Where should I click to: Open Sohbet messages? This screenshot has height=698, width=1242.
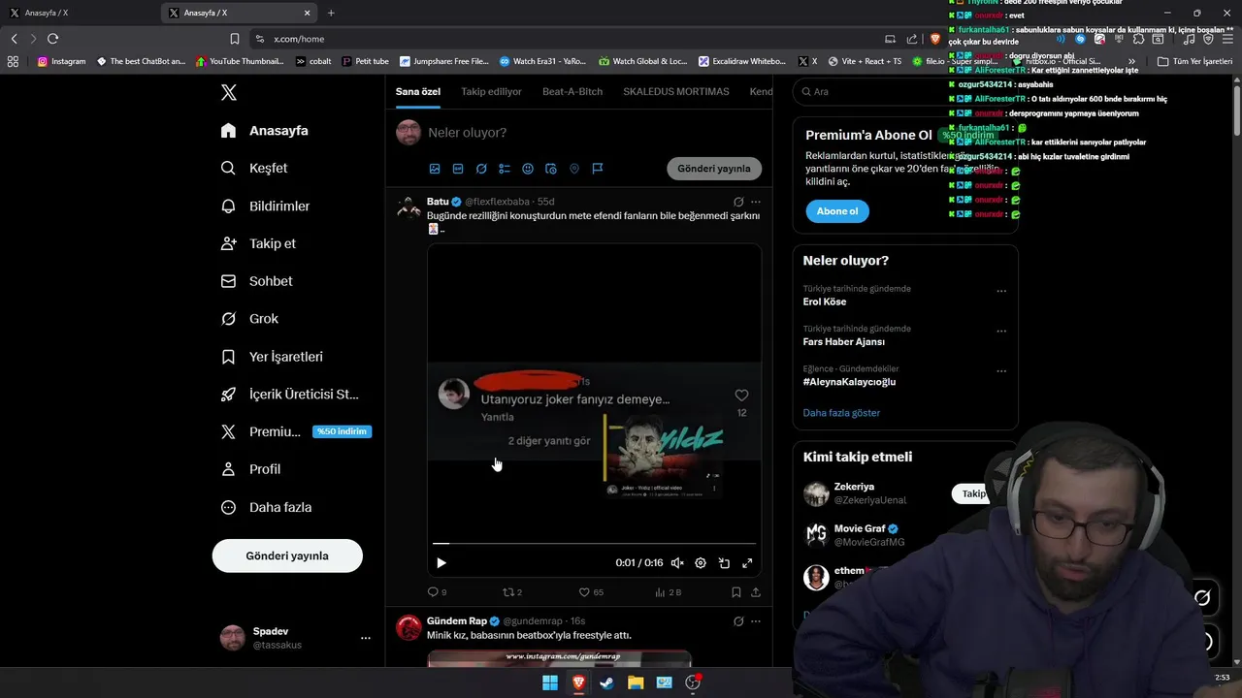[257, 281]
